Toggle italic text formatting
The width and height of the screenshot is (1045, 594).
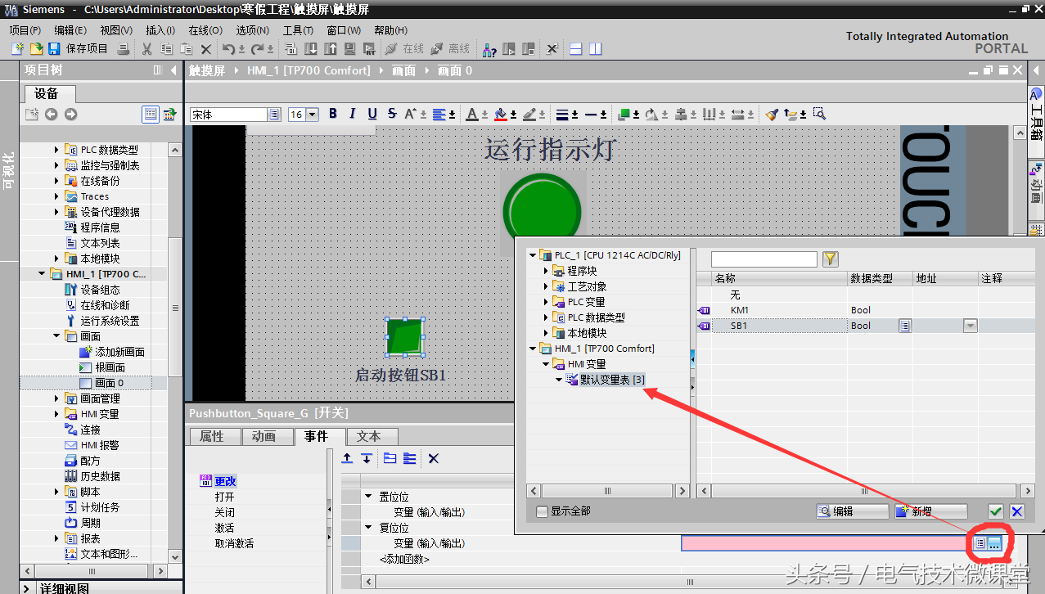[353, 114]
